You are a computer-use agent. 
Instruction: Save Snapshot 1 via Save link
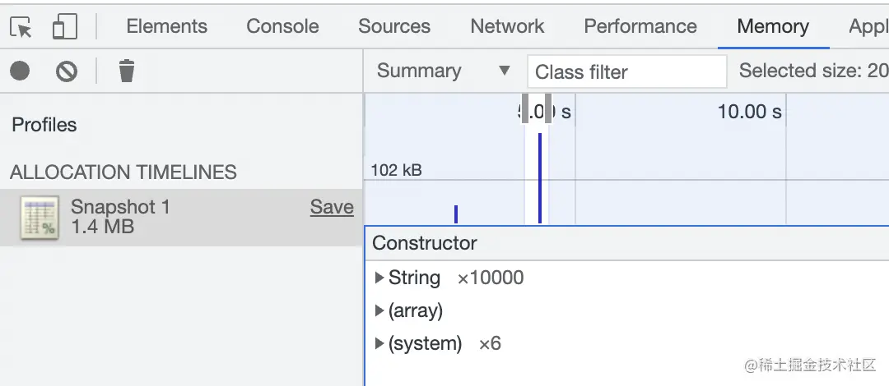click(332, 208)
